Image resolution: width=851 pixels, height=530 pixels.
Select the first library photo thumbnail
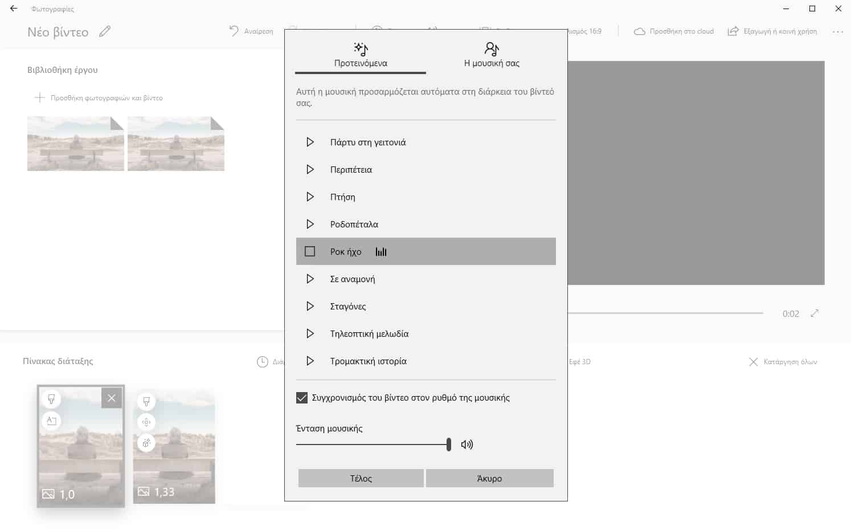76,144
